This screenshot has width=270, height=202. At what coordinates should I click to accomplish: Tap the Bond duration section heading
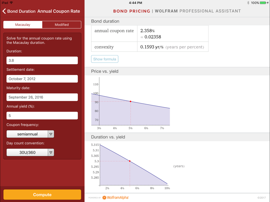(105, 21)
